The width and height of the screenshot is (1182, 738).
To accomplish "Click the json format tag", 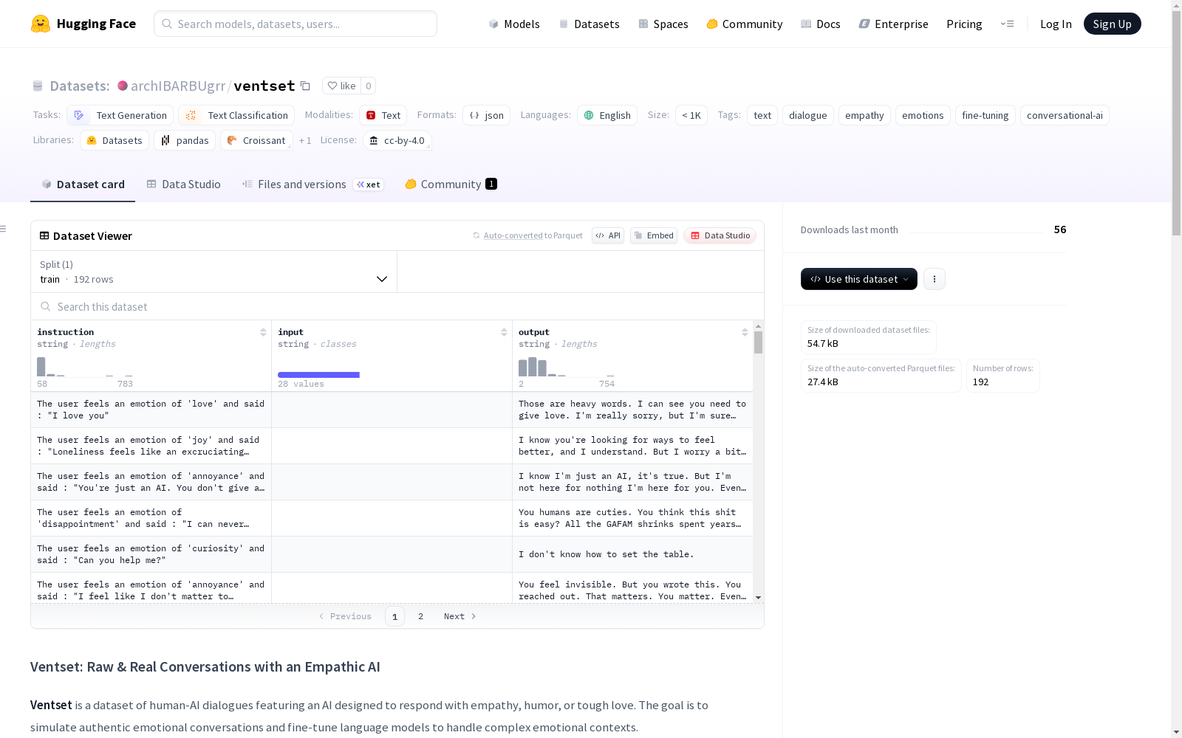I will 487,115.
